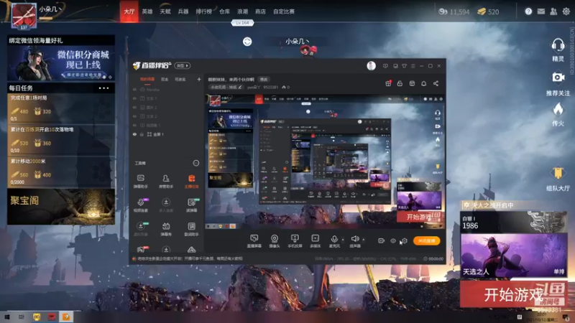
Task: Open 视频连麦 microphone tool
Action: click(x=140, y=205)
